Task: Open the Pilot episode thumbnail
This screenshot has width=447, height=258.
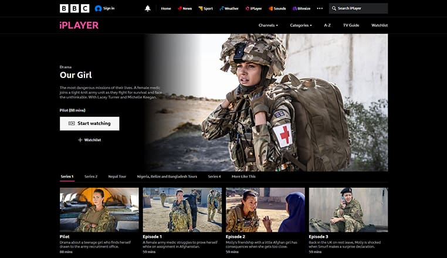Action: point(99,209)
